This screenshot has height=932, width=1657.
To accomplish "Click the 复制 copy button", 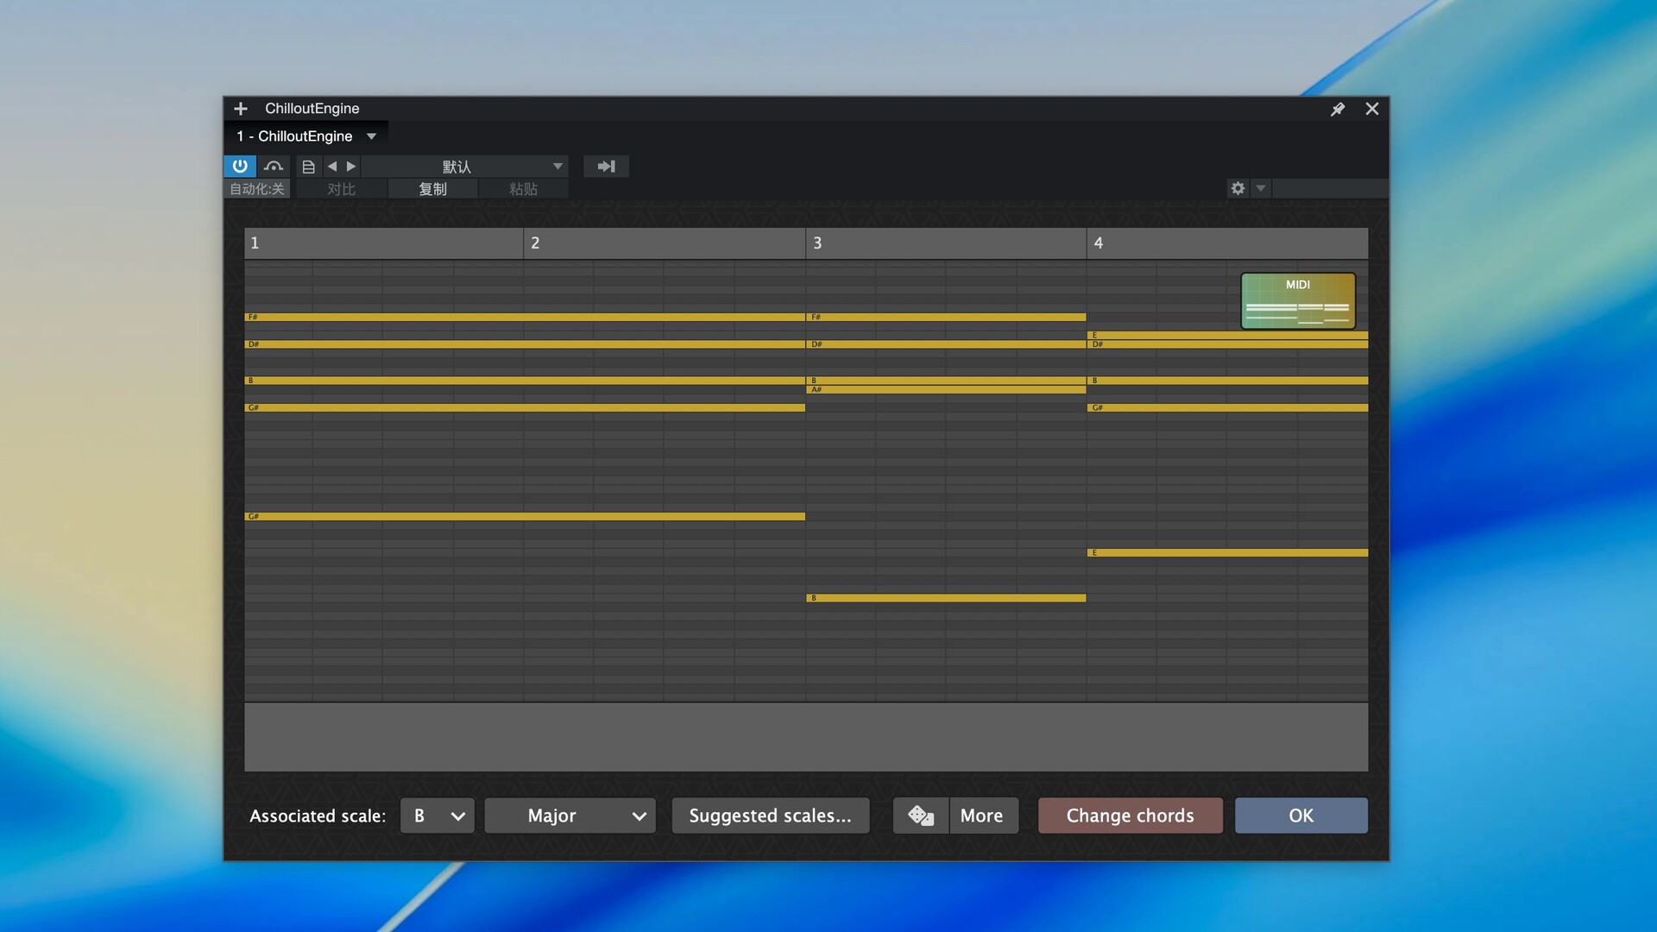I will [x=433, y=189].
